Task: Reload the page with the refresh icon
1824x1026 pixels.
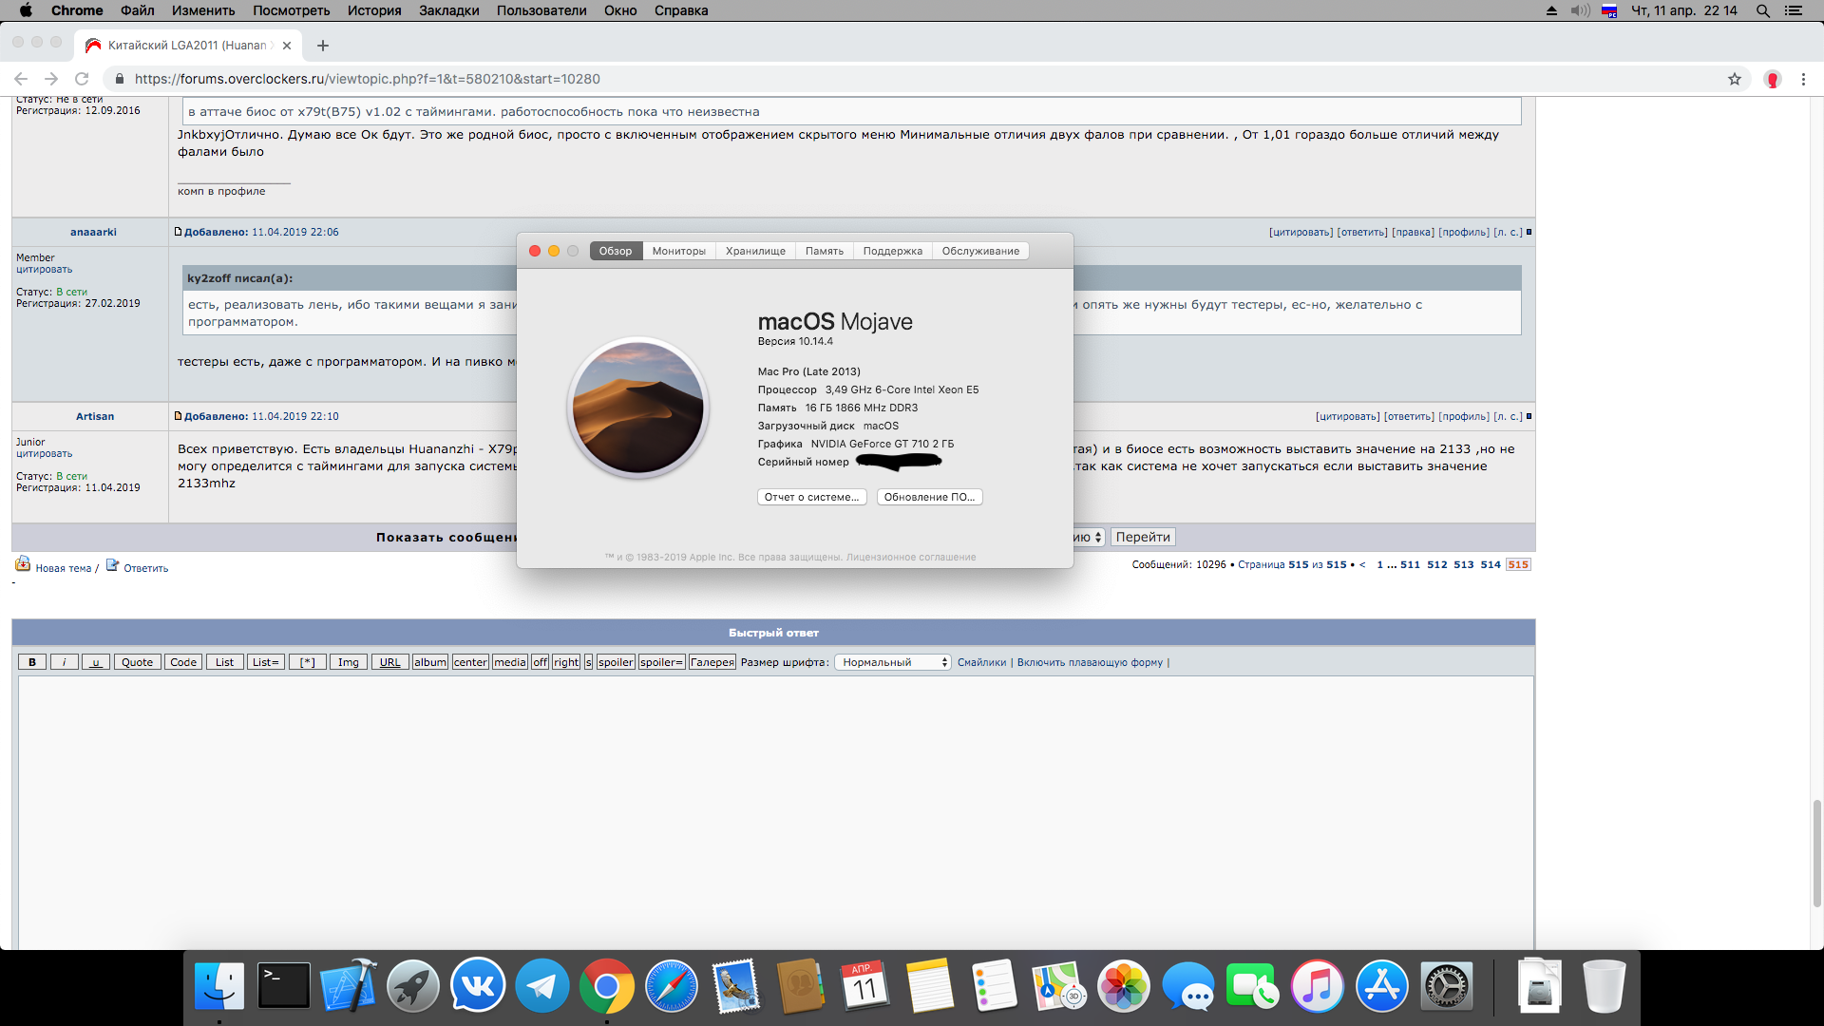Action: tap(82, 79)
